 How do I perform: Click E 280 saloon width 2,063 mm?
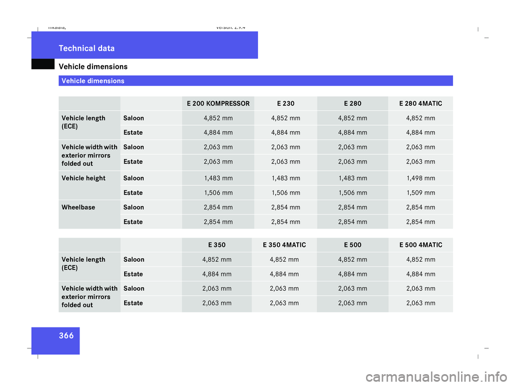click(x=353, y=147)
